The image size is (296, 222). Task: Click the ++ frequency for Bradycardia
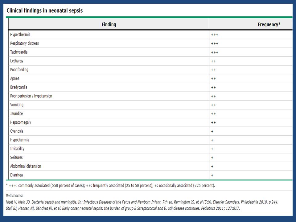click(213, 88)
